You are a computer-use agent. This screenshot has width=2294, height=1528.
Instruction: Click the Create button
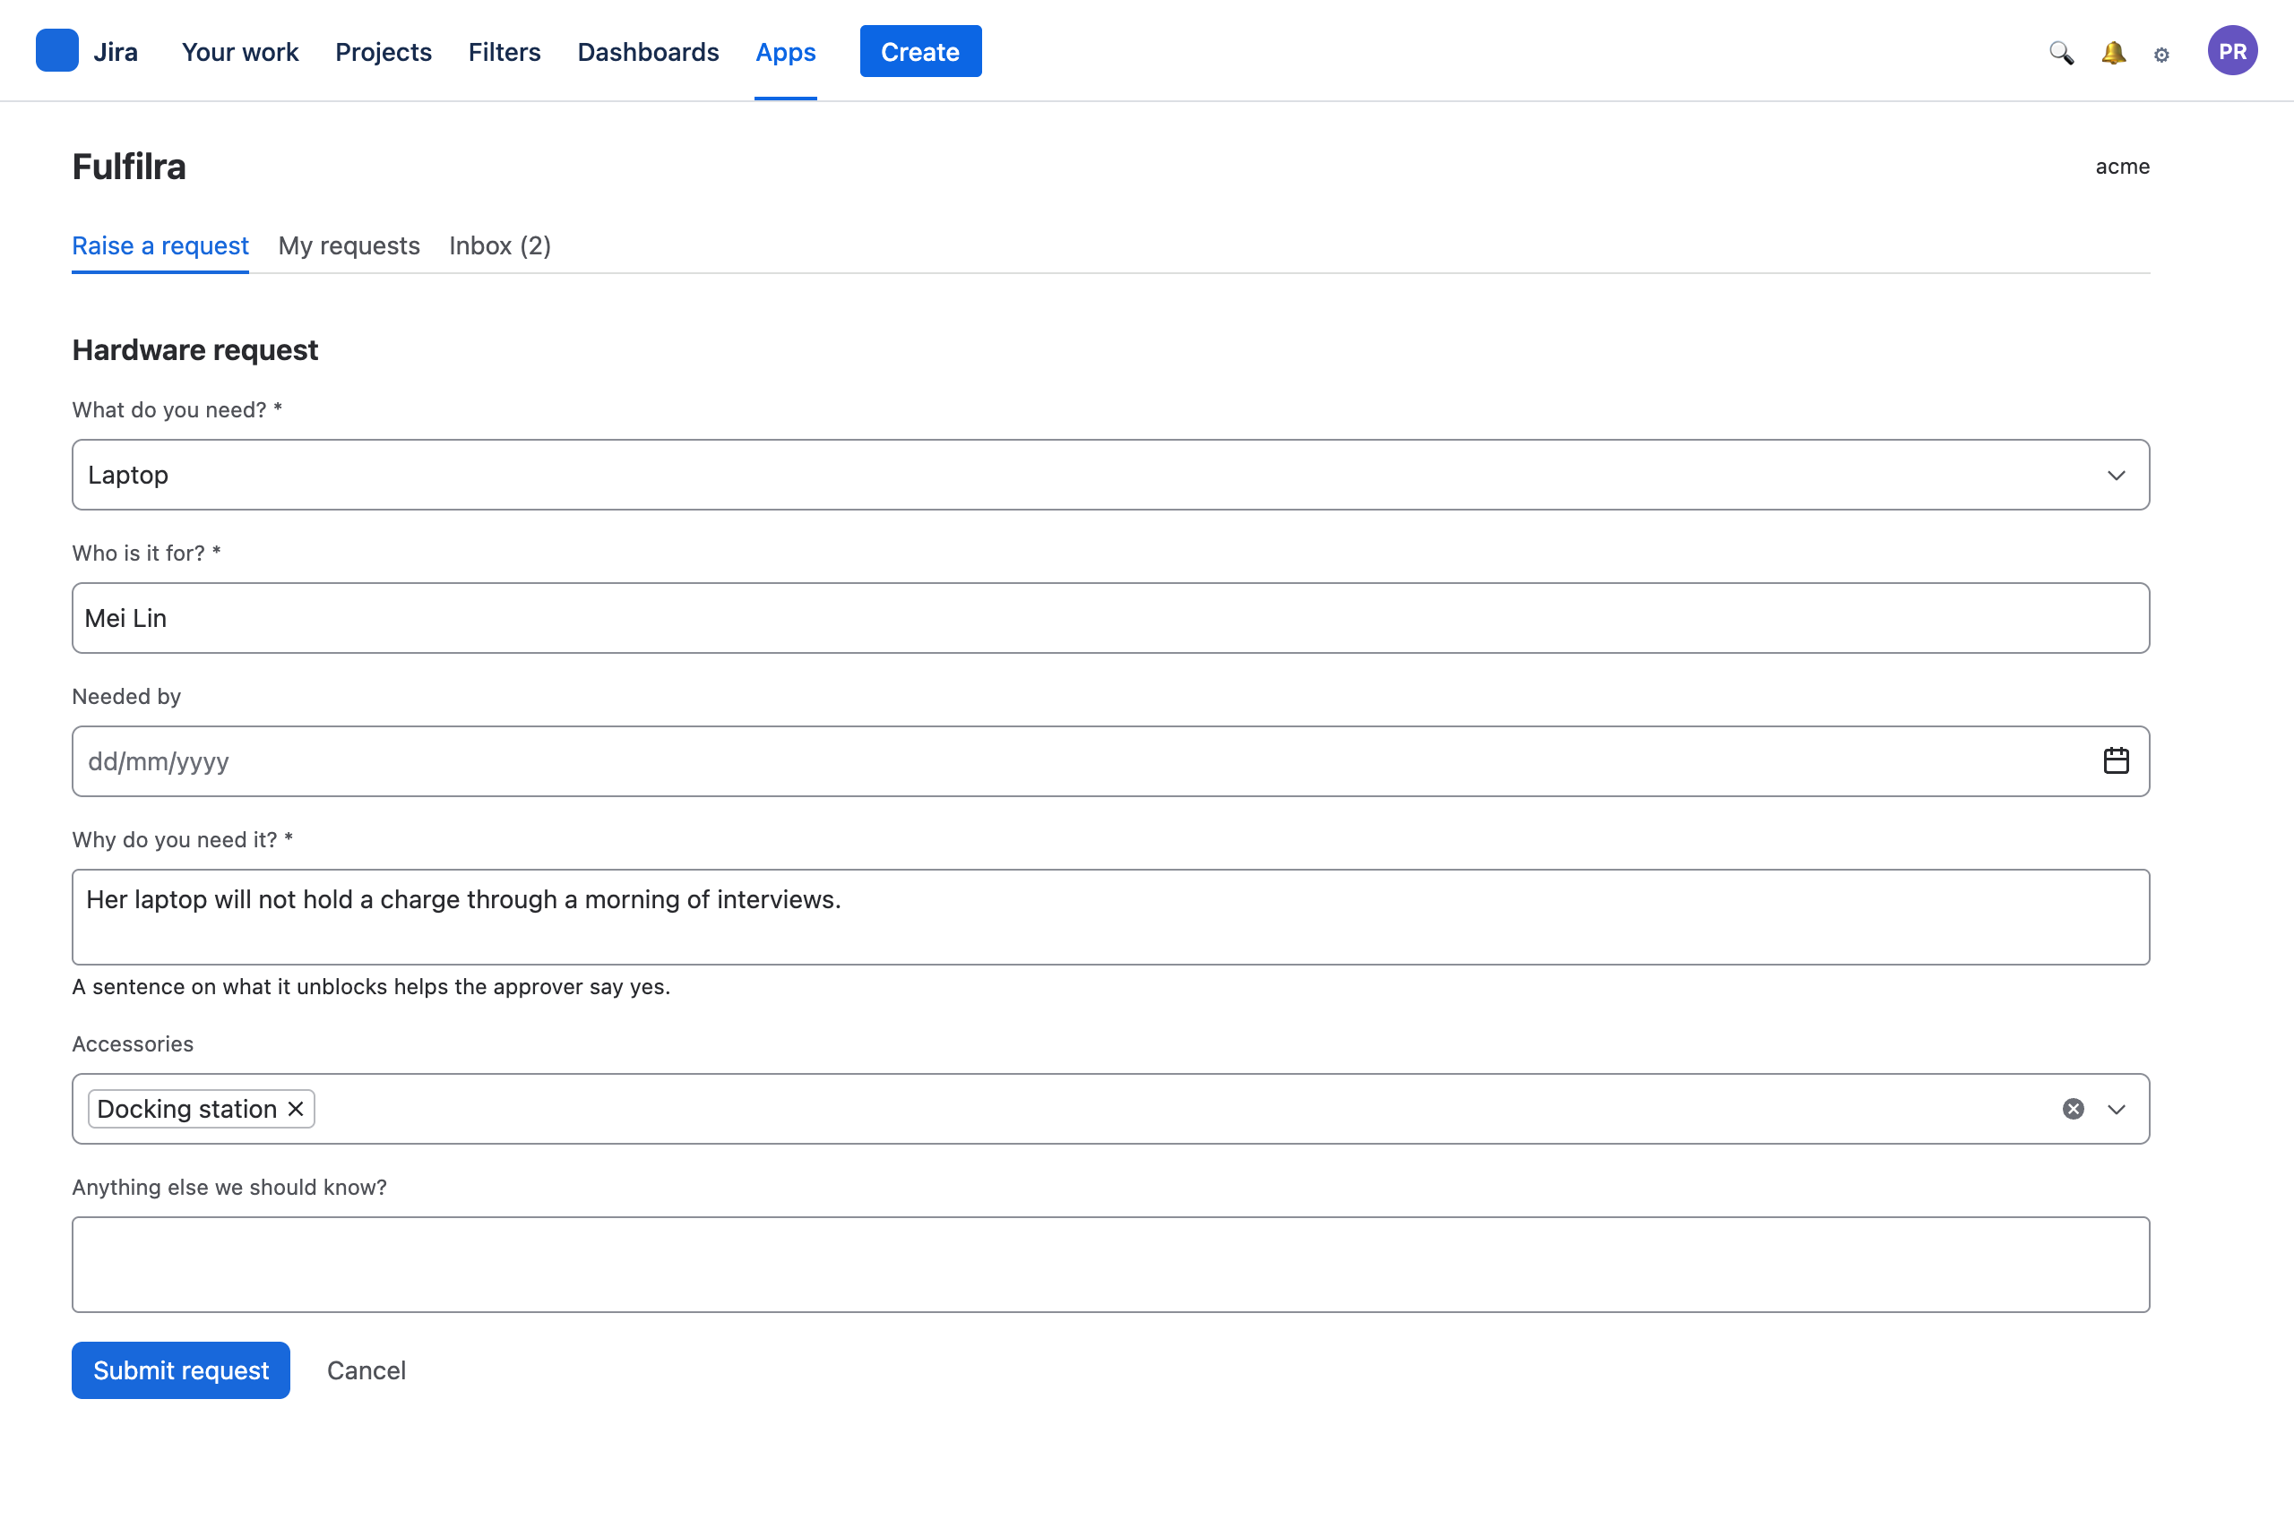pyautogui.click(x=920, y=51)
